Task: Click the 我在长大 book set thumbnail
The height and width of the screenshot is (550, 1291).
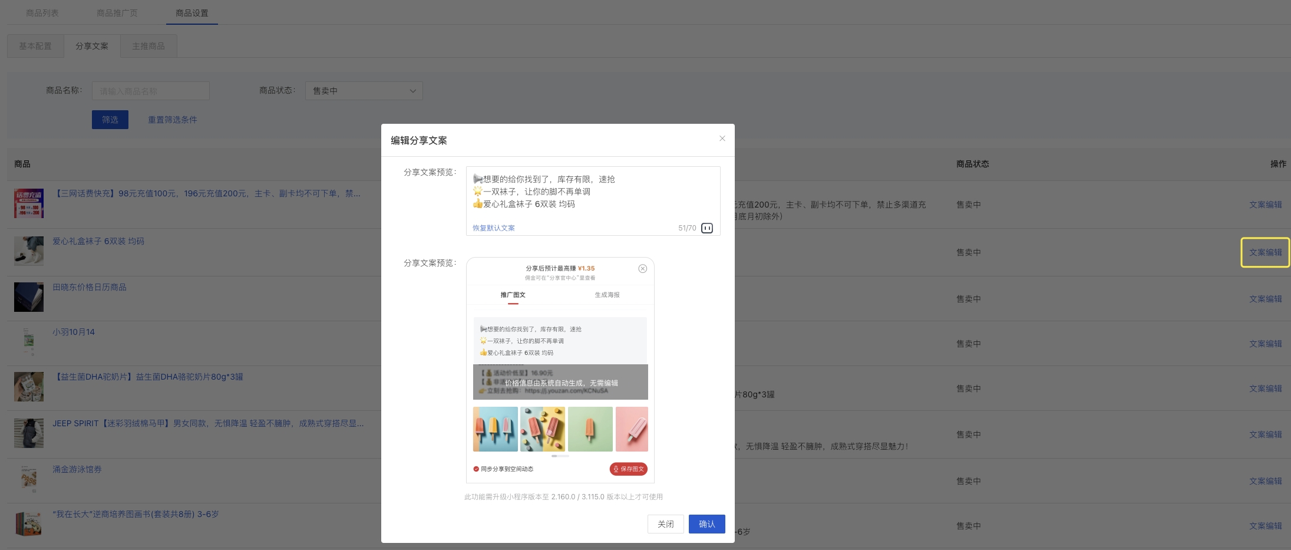Action: click(29, 524)
